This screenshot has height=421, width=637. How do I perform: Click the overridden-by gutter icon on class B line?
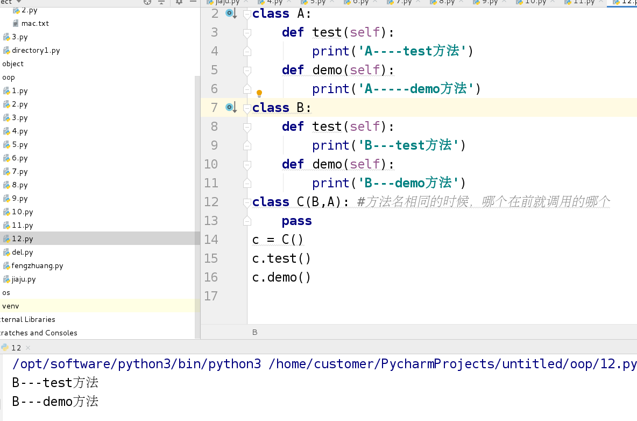231,107
